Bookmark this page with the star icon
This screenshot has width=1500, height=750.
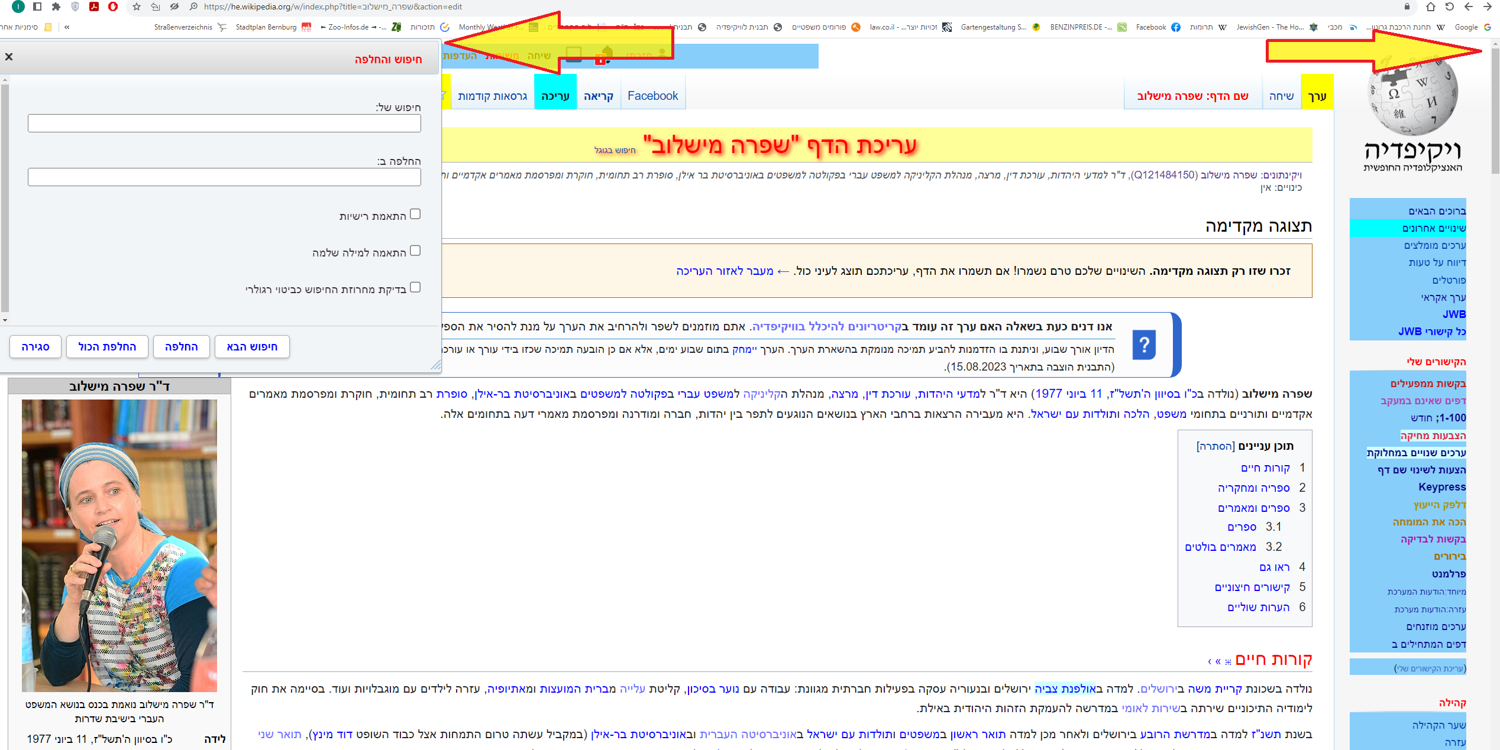[137, 7]
